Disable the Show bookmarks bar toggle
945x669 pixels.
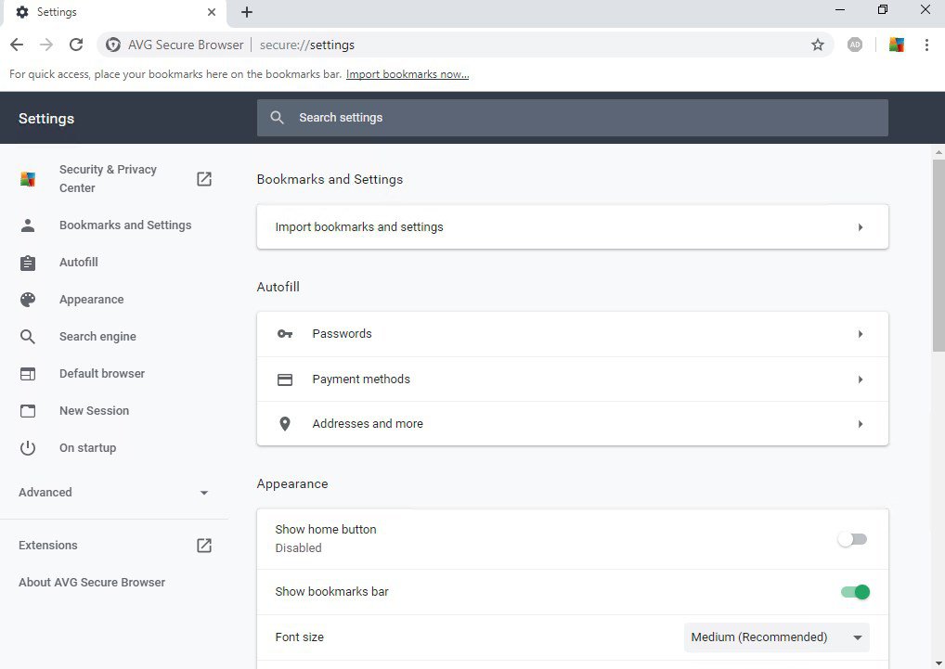[854, 592]
